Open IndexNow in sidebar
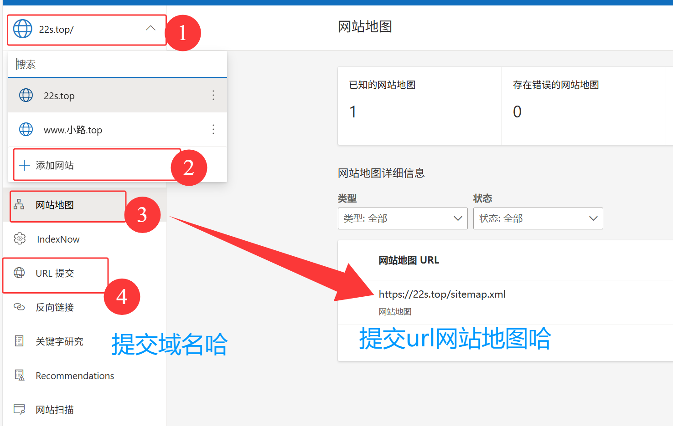This screenshot has height=426, width=673. point(84,239)
